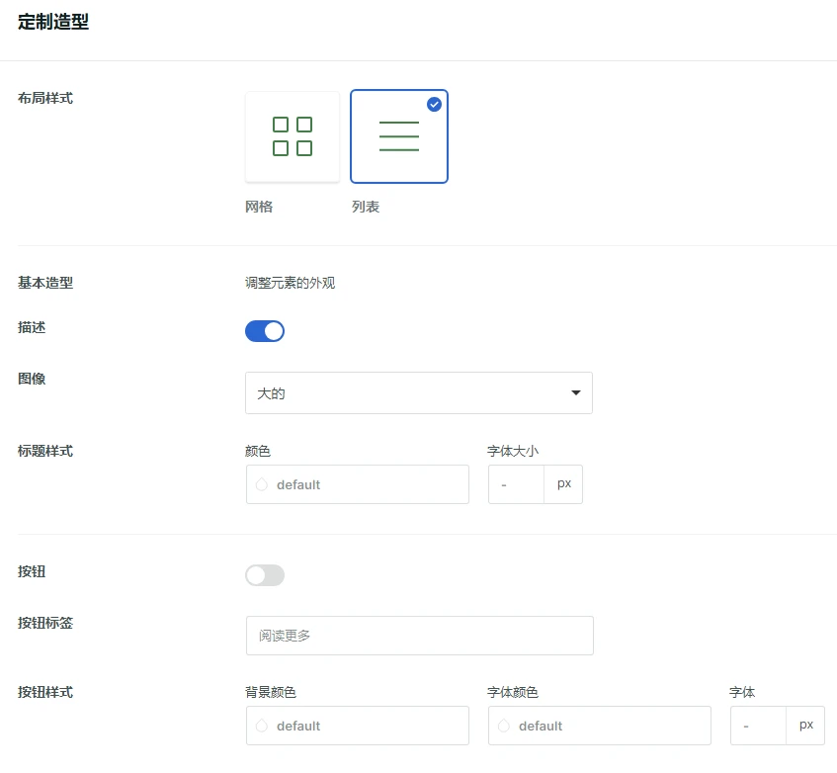The height and width of the screenshot is (773, 837).
Task: Click the 列表 layout selection card
Action: click(399, 135)
